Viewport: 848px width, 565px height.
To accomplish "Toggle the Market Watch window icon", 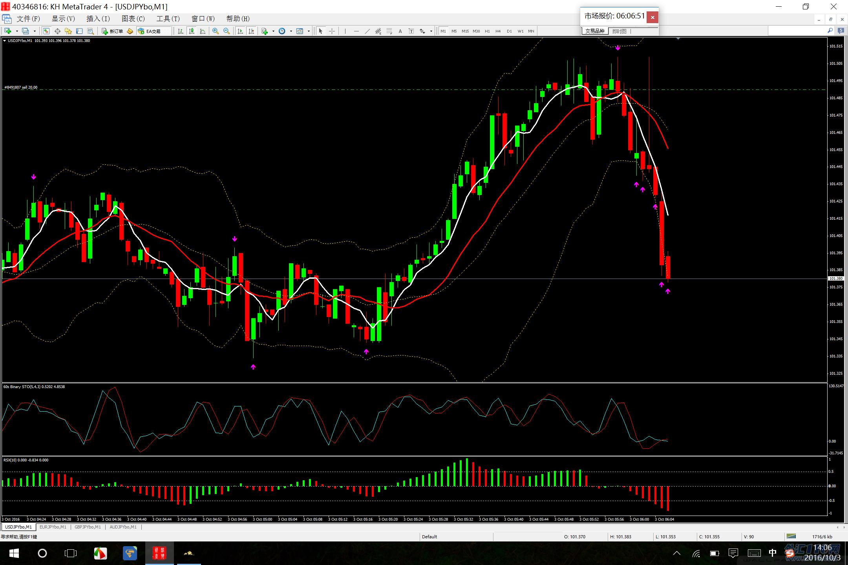I will pos(46,31).
